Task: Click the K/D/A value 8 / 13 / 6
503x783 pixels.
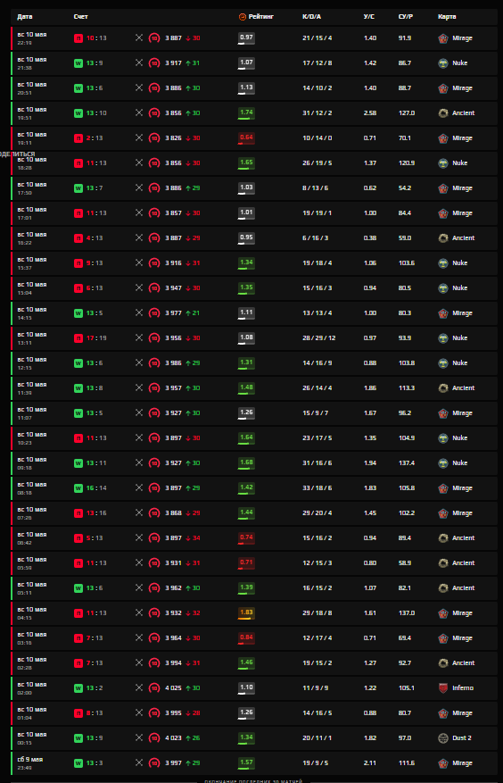Action: [316, 187]
